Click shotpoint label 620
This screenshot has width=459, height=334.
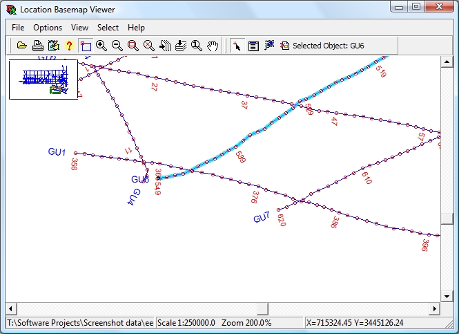282,220
